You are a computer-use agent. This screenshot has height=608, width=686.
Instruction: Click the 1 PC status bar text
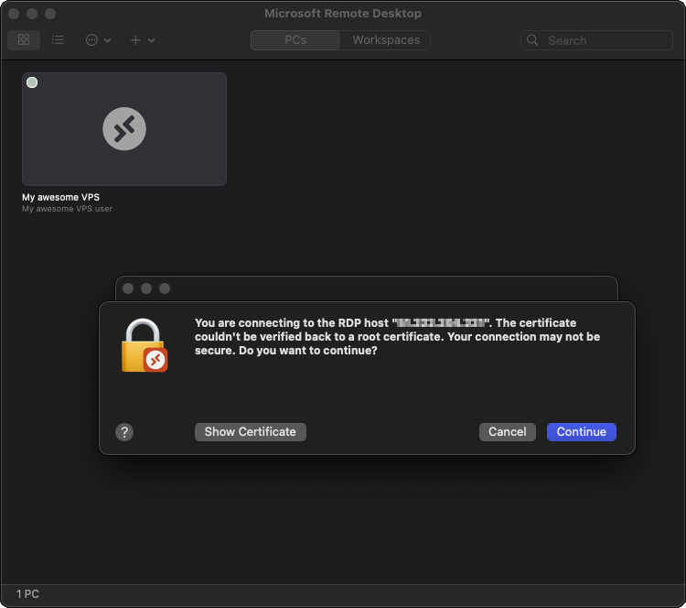(x=27, y=594)
